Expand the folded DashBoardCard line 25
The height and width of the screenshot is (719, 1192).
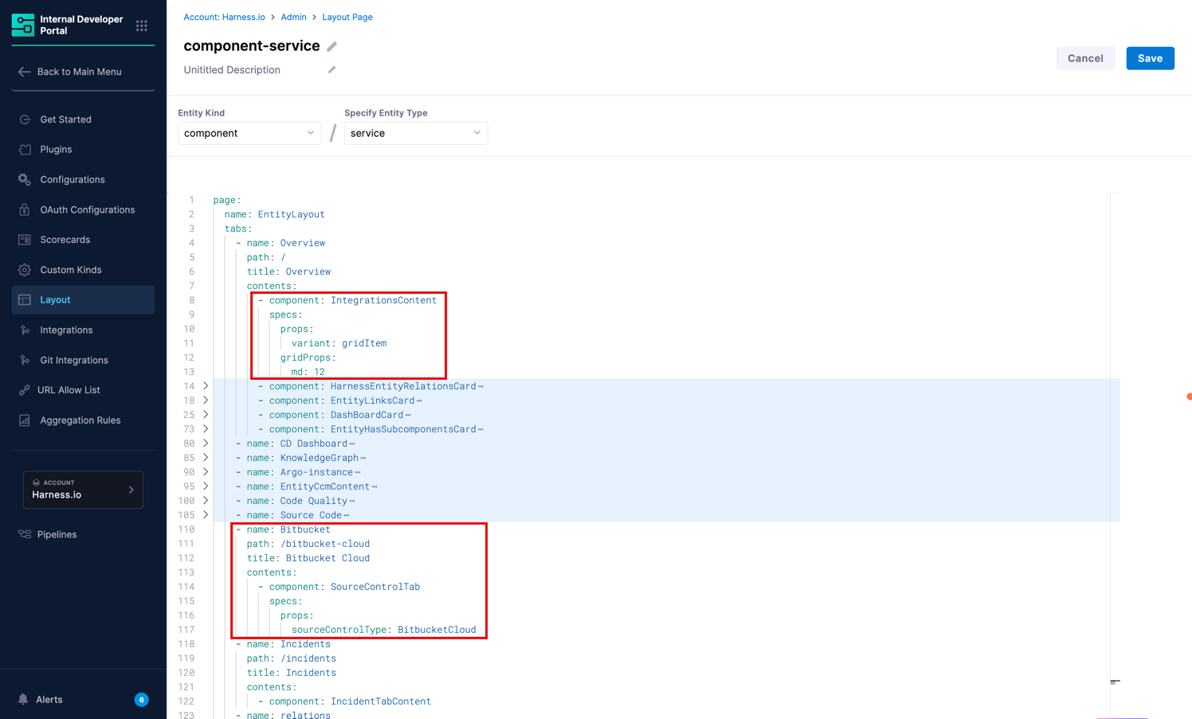pos(206,415)
